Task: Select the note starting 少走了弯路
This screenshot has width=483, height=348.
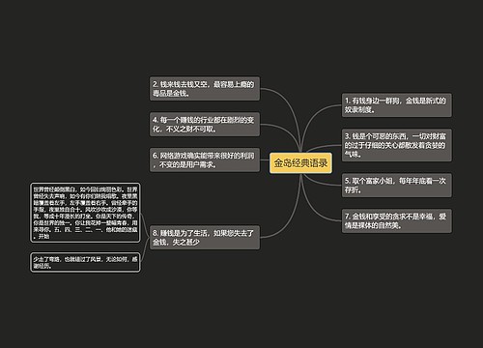Action: [x=85, y=262]
